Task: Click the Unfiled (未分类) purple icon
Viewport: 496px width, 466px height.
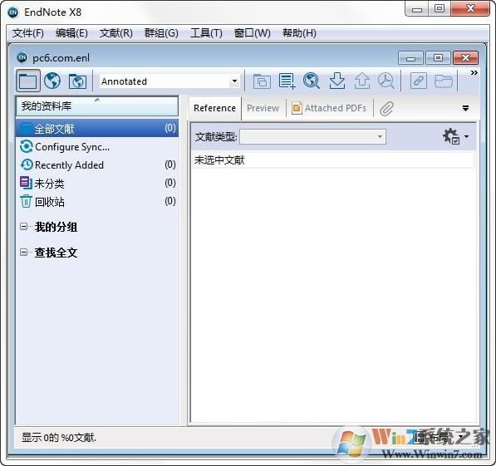Action: [26, 183]
